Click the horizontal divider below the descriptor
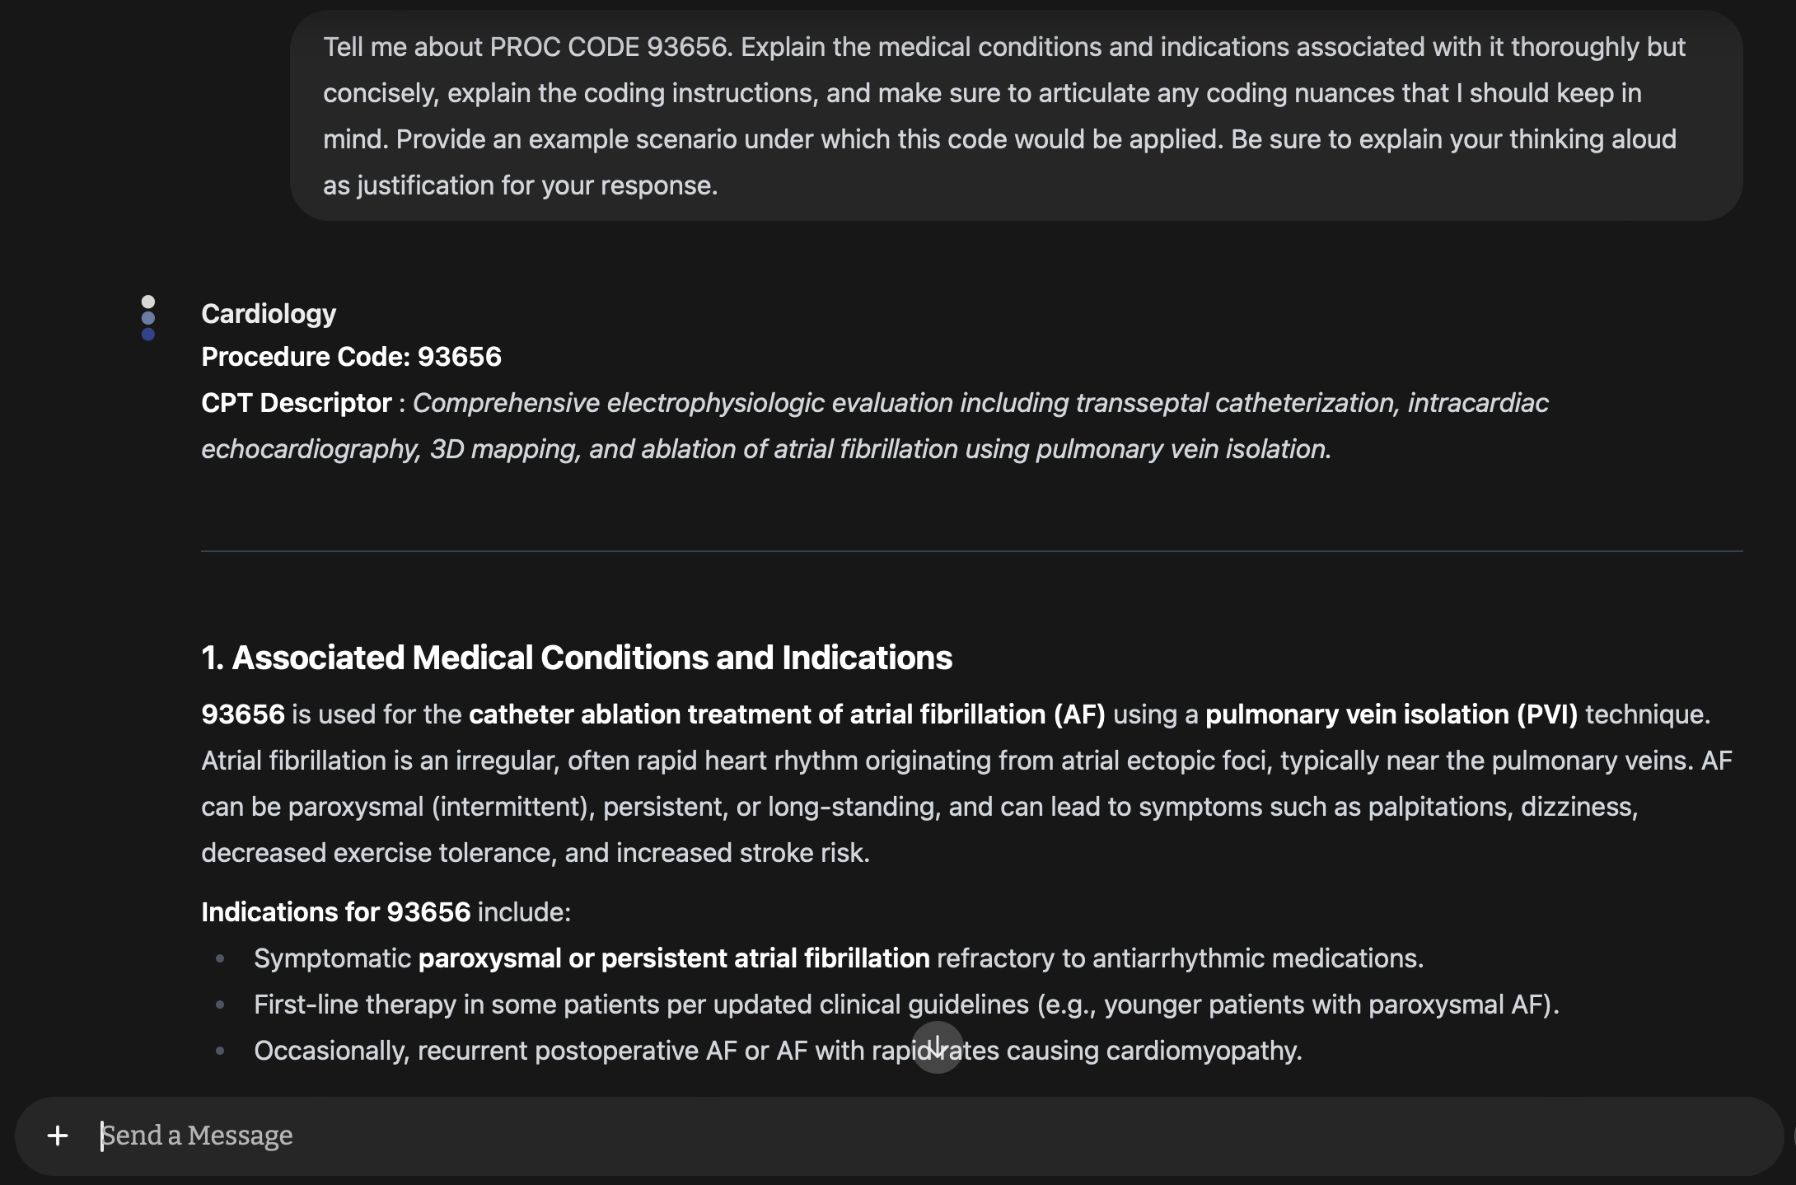Screen dimensions: 1796x1185 (x=972, y=550)
